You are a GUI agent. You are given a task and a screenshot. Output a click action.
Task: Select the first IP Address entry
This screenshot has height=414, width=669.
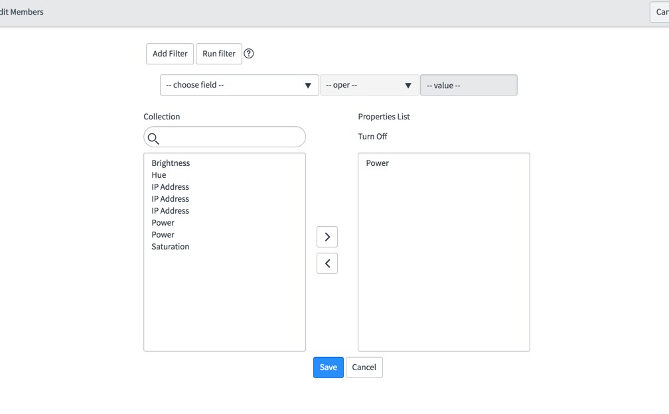(170, 187)
